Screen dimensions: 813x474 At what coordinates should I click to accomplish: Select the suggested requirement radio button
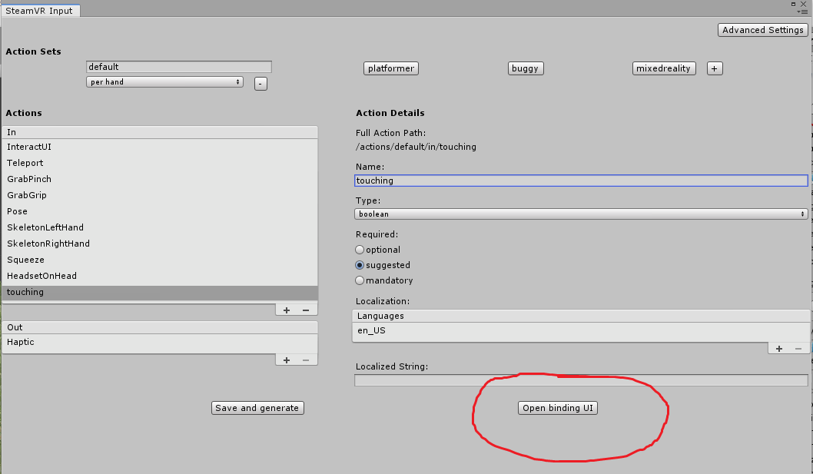coord(359,264)
